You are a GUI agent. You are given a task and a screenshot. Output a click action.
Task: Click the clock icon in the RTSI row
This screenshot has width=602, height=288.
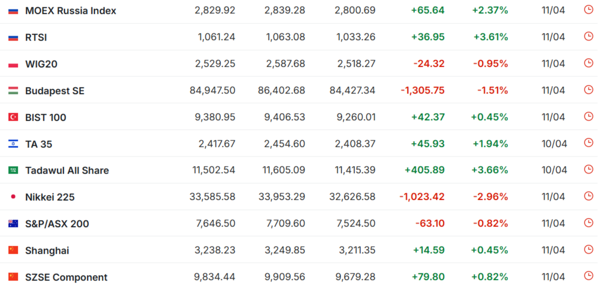point(588,36)
